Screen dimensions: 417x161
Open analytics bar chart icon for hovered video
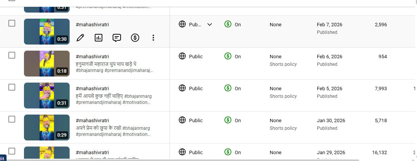pos(99,38)
